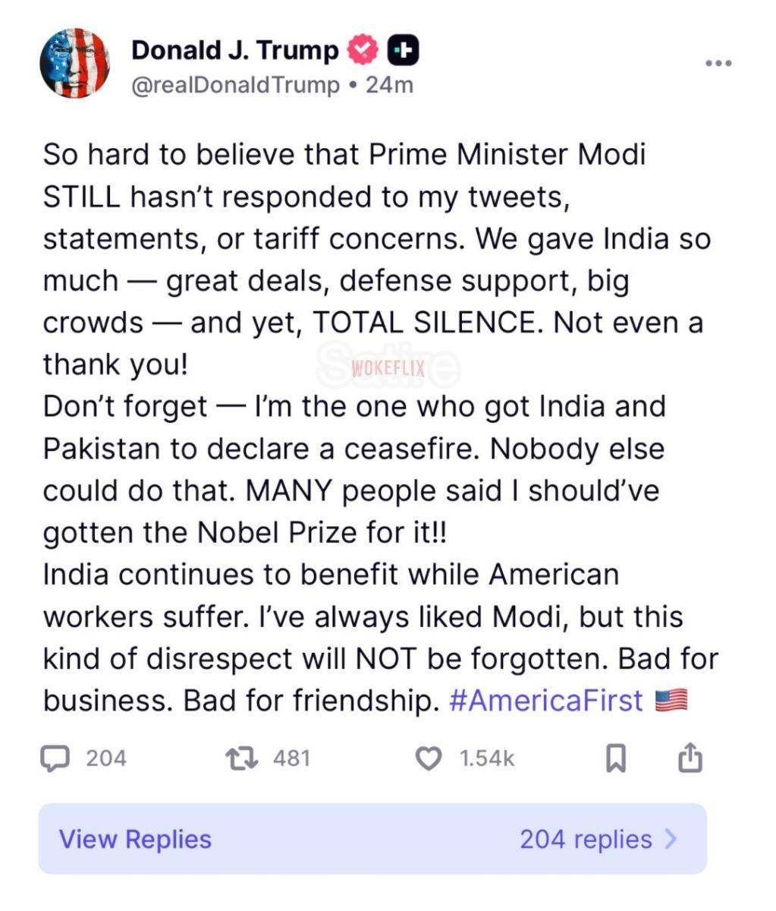Click the black plus badge icon

404,50
